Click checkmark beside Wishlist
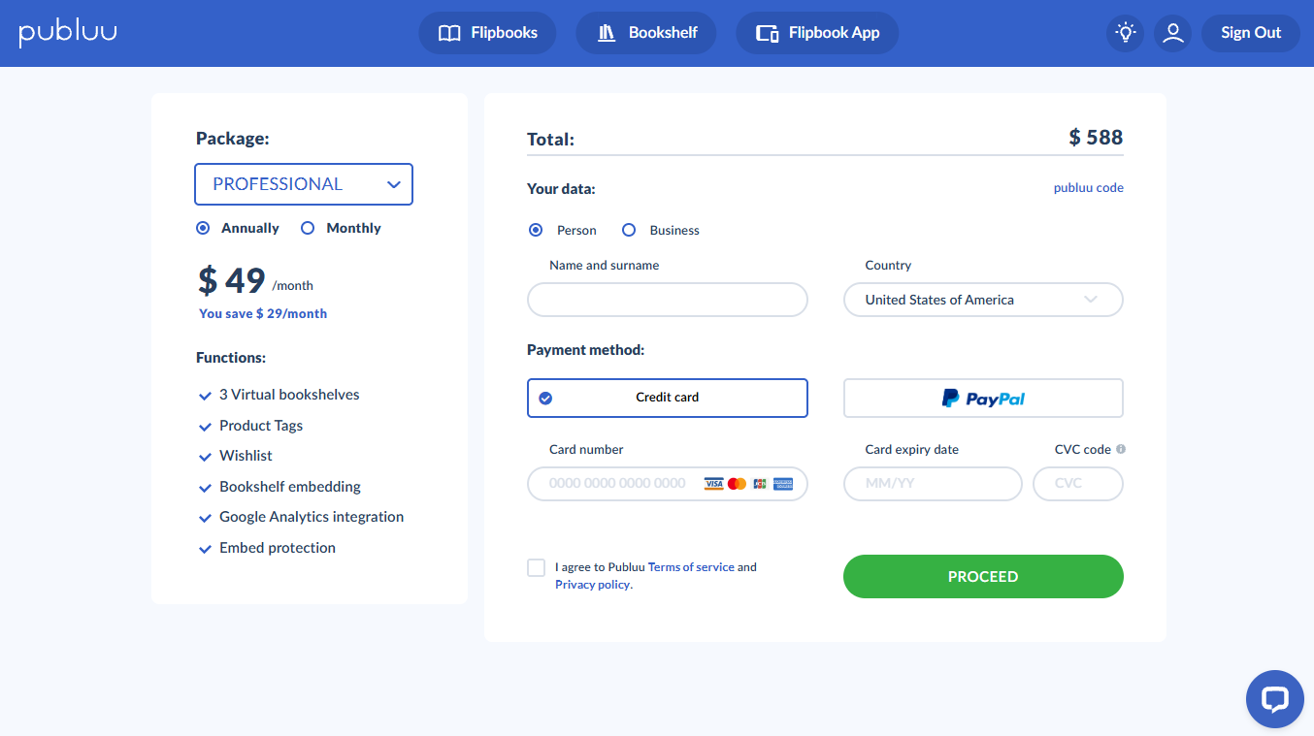This screenshot has width=1314, height=736. click(205, 457)
